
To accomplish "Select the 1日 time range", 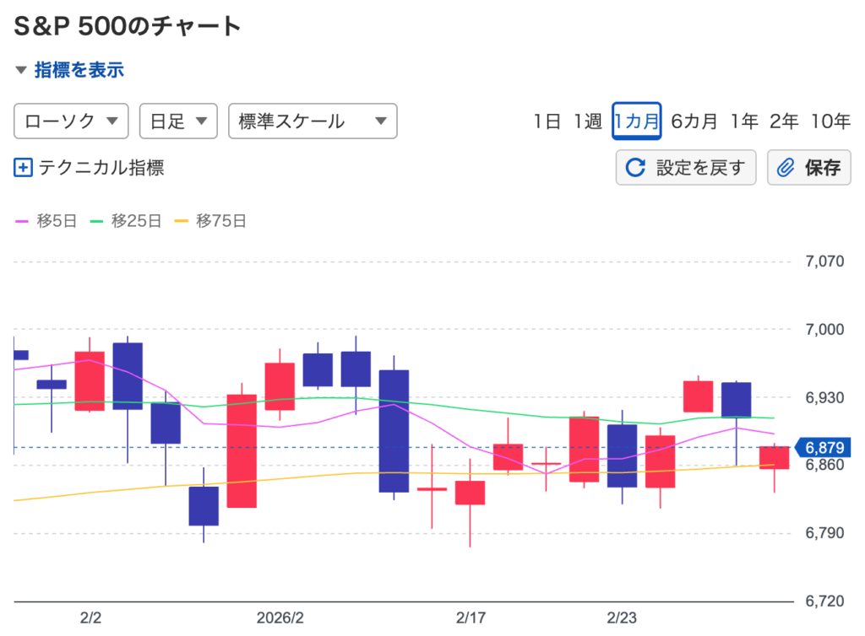I will (547, 121).
